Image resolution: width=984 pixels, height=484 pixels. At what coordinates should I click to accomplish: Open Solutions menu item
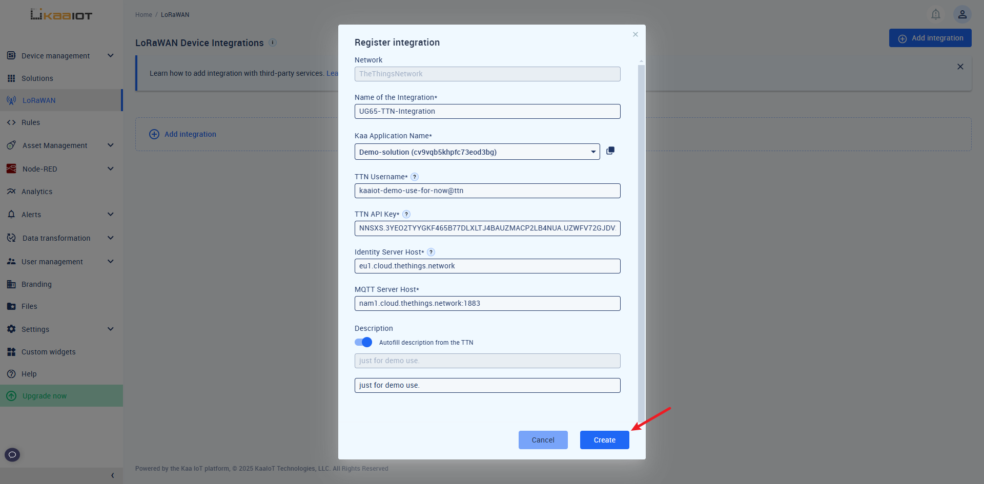point(61,78)
